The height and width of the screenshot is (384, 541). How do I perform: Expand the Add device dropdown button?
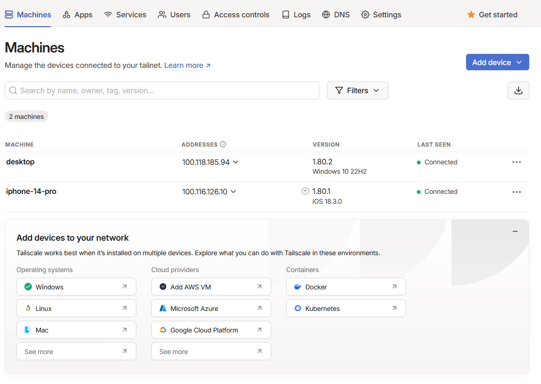pyautogui.click(x=497, y=62)
